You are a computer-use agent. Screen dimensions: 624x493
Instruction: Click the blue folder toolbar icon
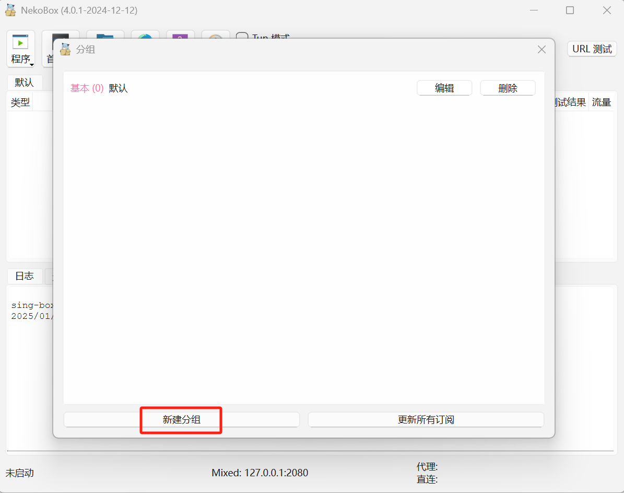point(105,36)
